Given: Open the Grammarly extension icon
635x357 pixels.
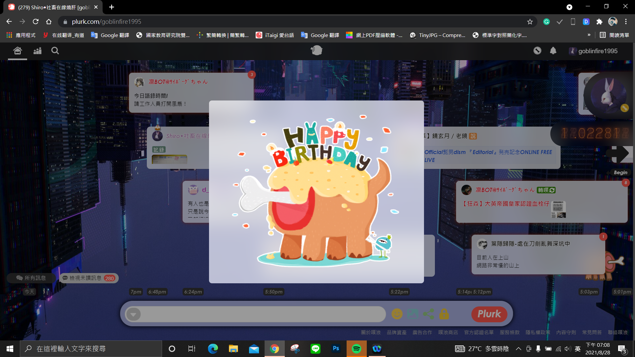Looking at the screenshot, I should [546, 21].
